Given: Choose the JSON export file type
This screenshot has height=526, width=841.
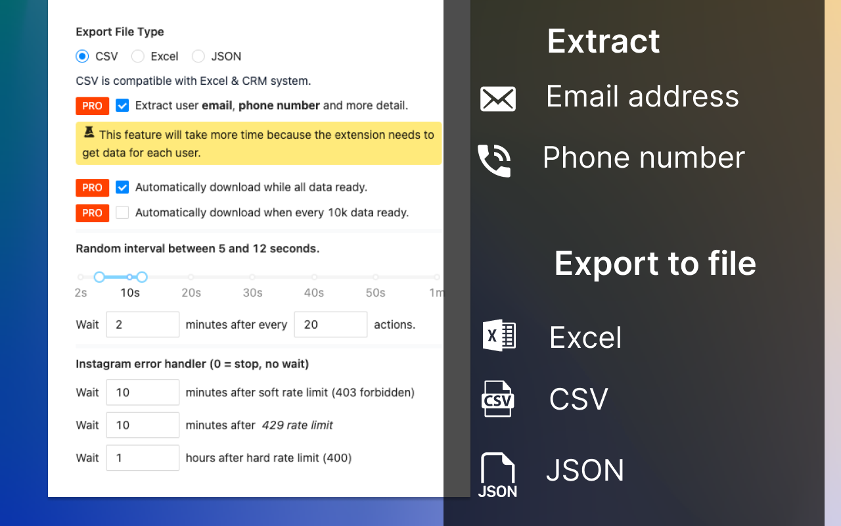Looking at the screenshot, I should (x=198, y=57).
